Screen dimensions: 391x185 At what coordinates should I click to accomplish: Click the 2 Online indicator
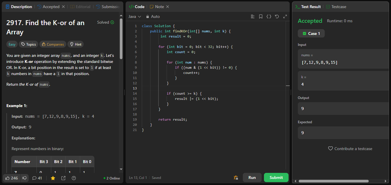[112, 178]
